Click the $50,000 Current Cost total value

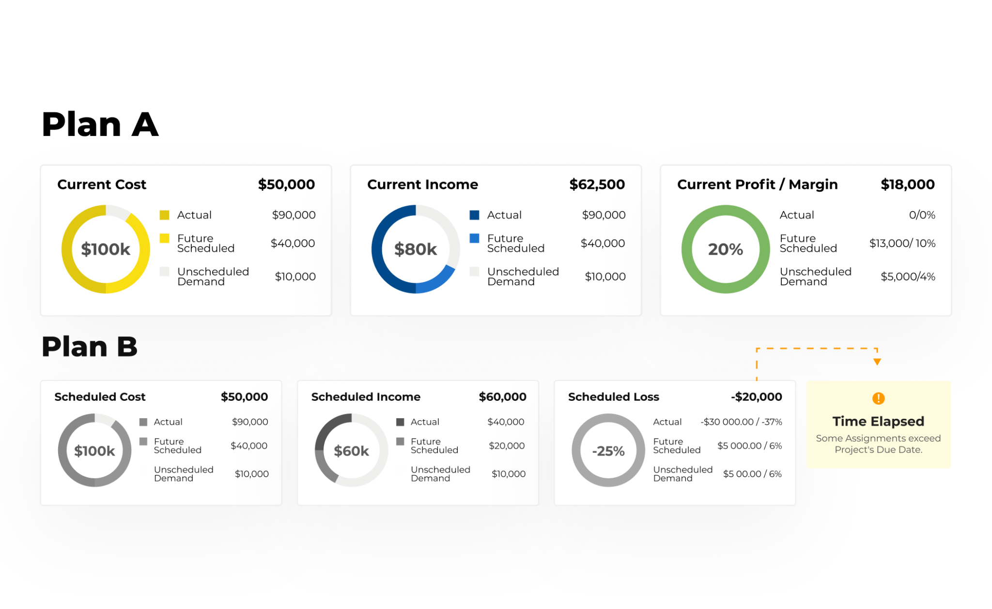coord(287,184)
